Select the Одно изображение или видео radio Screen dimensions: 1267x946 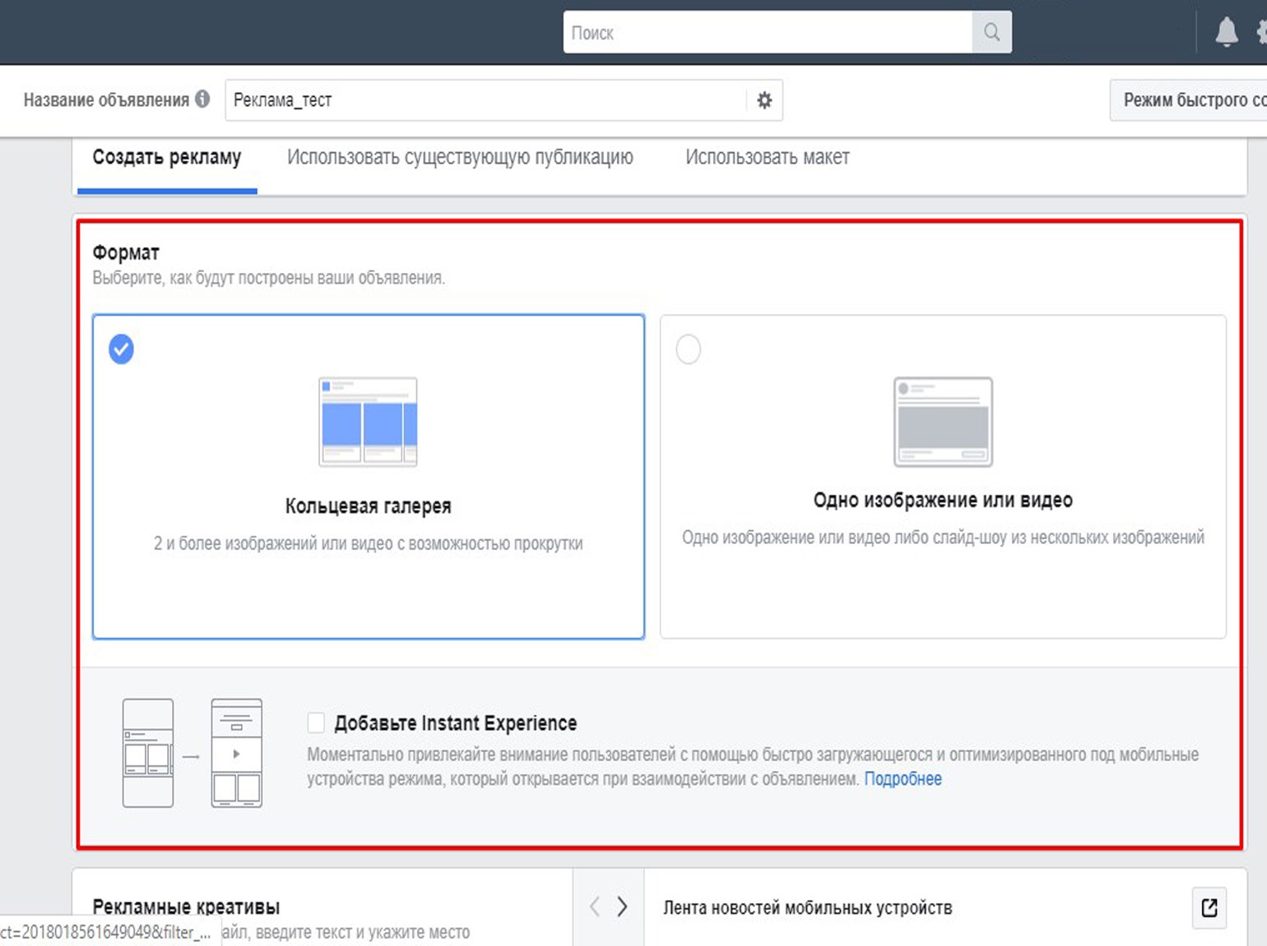pos(689,349)
